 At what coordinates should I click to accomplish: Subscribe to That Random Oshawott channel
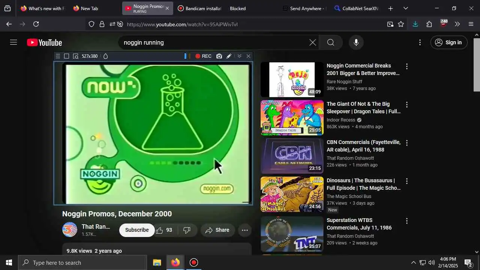pos(137,230)
